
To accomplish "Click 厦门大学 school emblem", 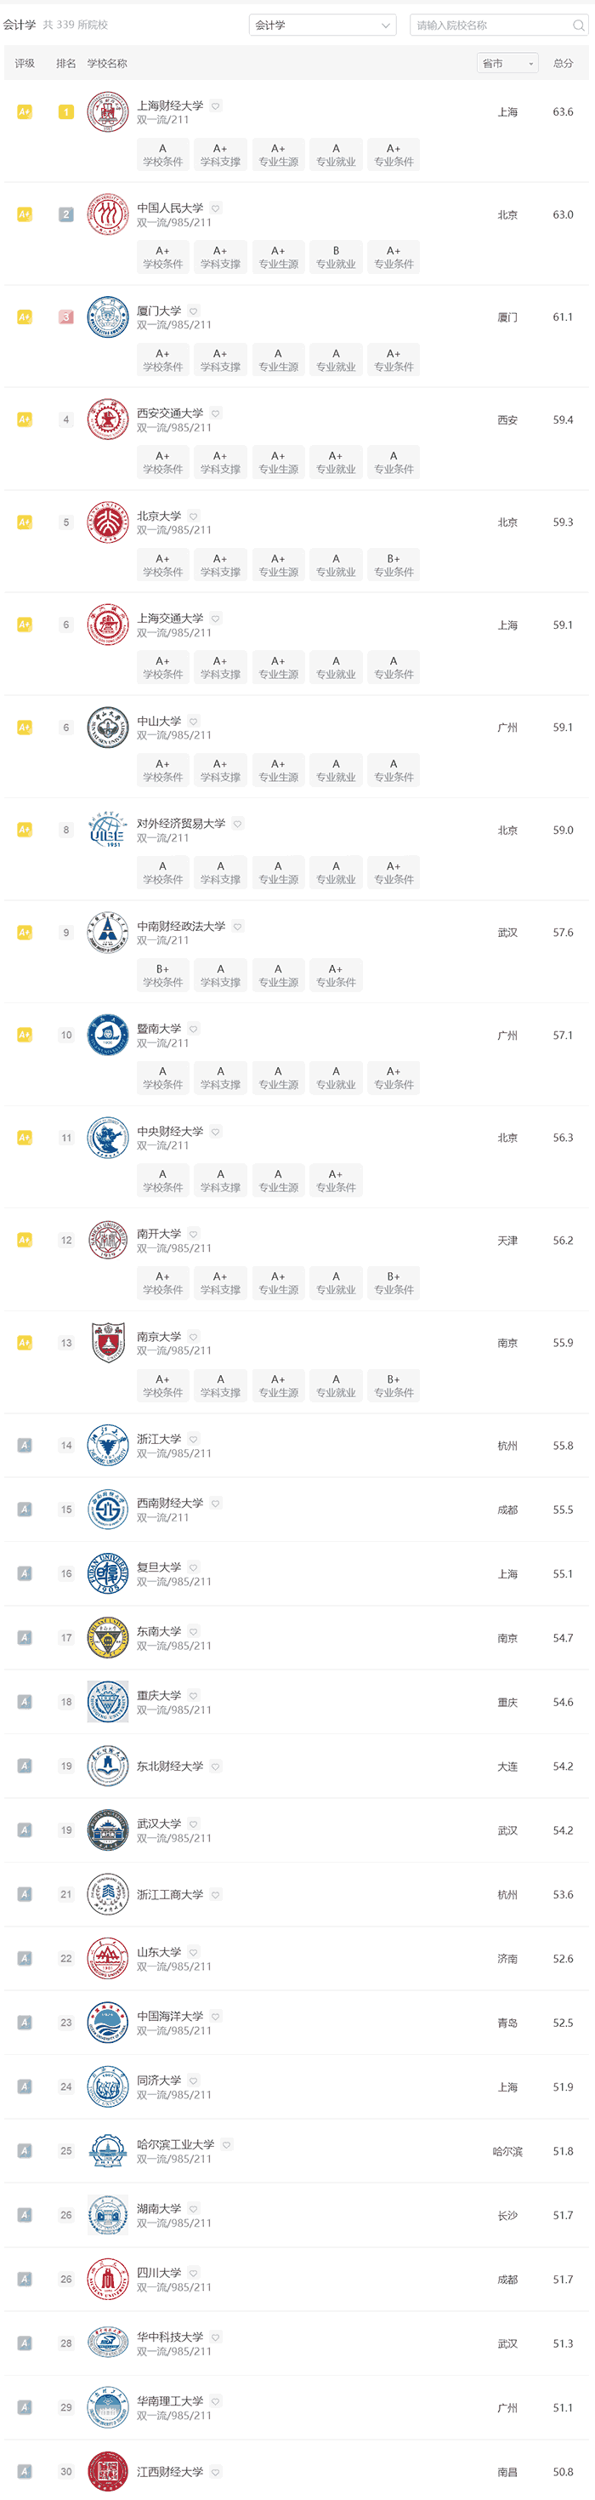I will pos(108,317).
